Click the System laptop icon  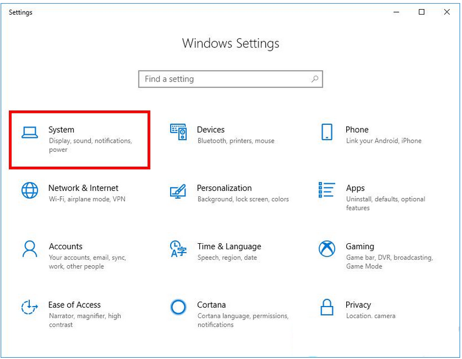click(29, 132)
